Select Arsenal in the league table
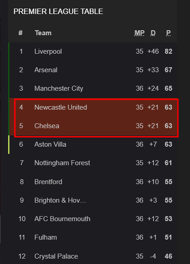 (x=46, y=70)
